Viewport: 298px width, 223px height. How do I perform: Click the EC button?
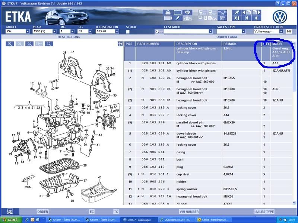point(92,211)
